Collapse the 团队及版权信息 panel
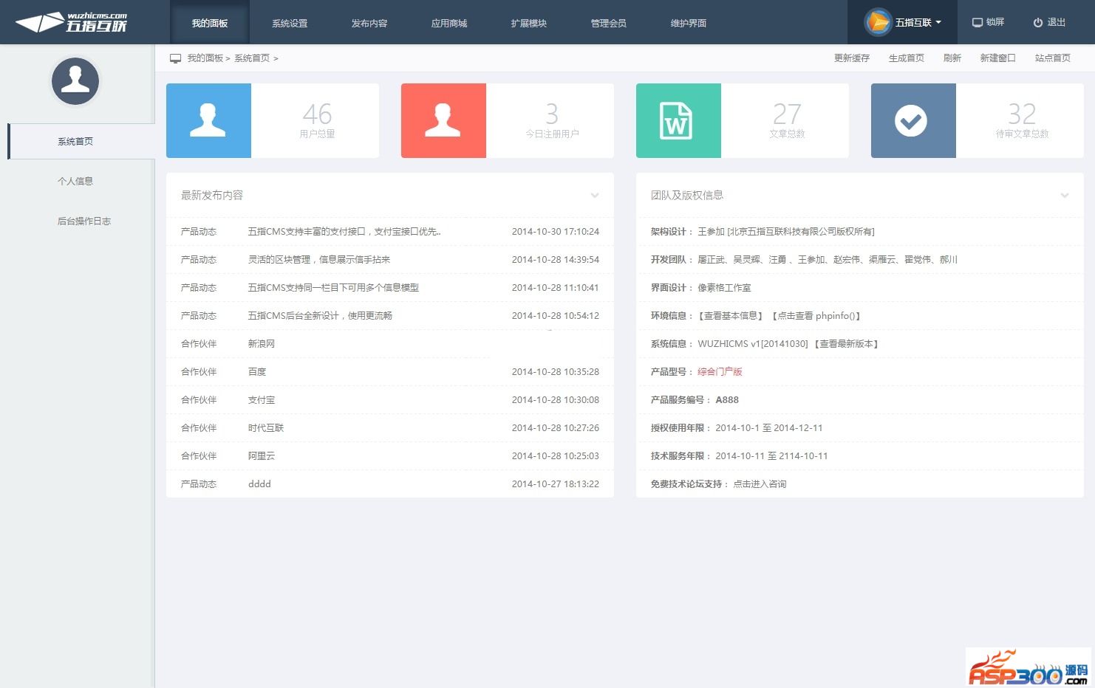The image size is (1095, 688). tap(1065, 196)
